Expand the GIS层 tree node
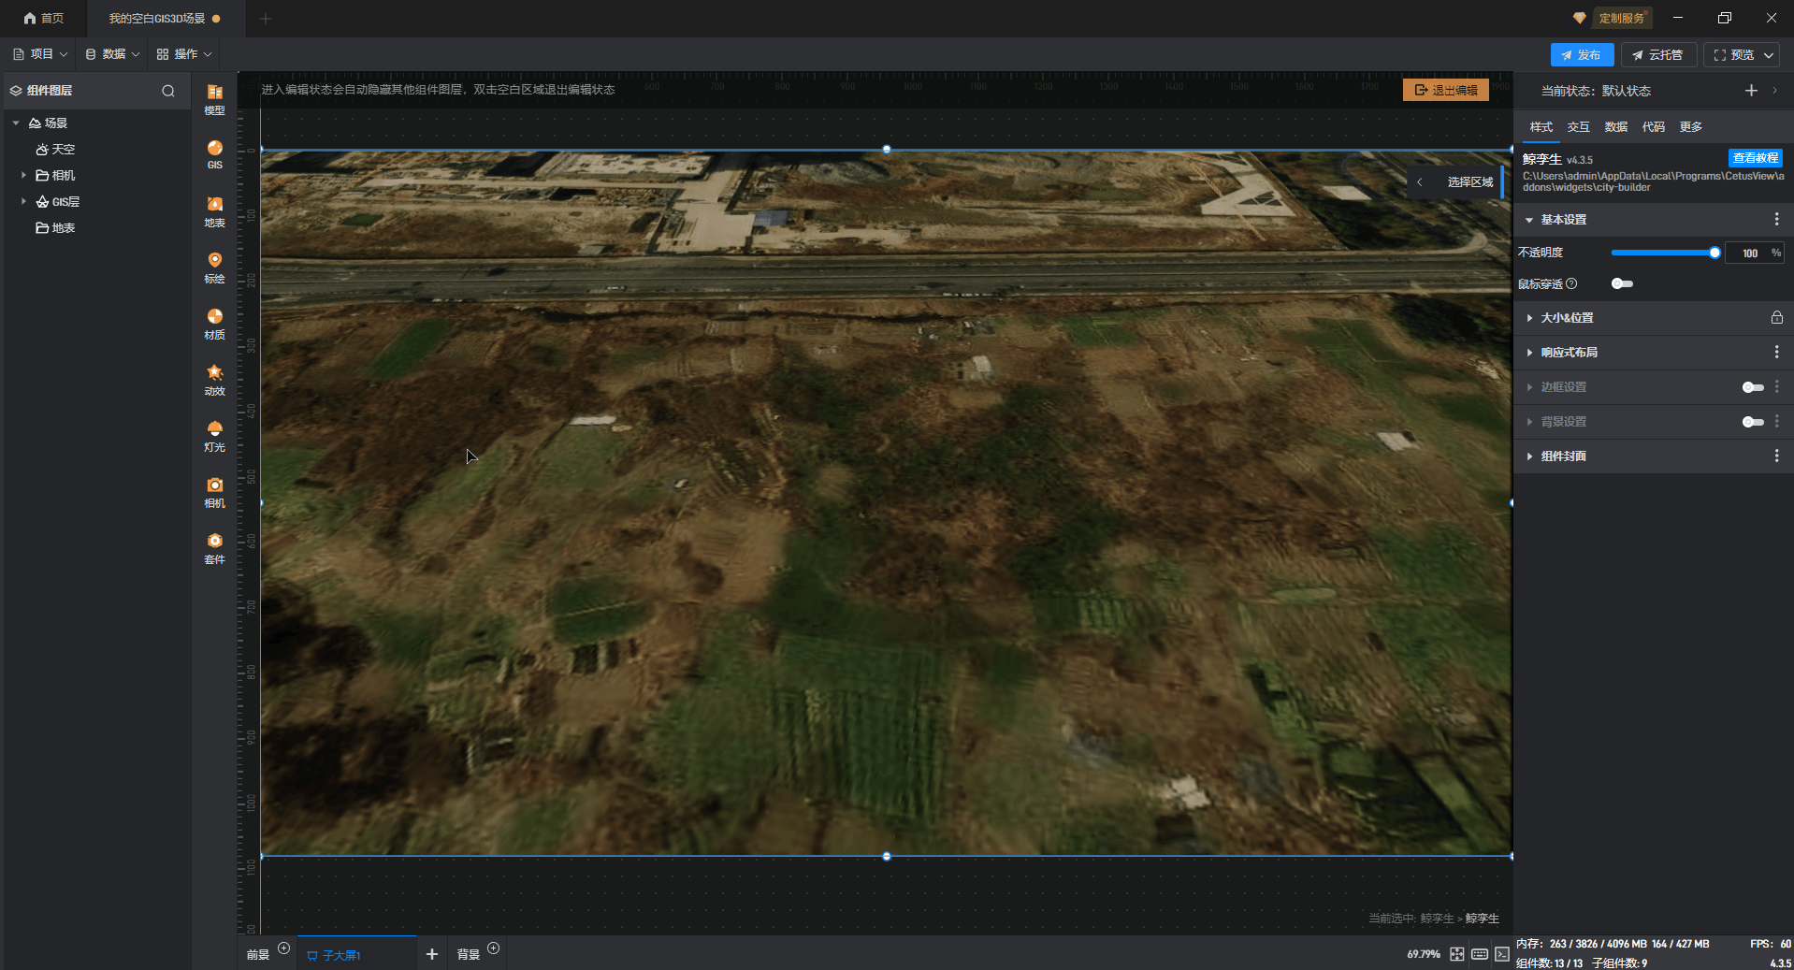 pos(23,201)
